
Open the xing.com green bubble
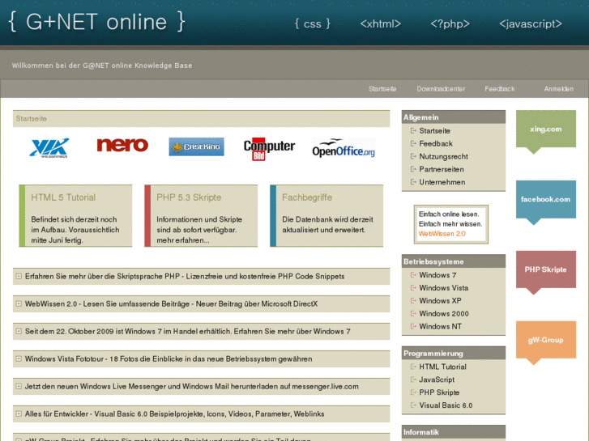tap(546, 129)
